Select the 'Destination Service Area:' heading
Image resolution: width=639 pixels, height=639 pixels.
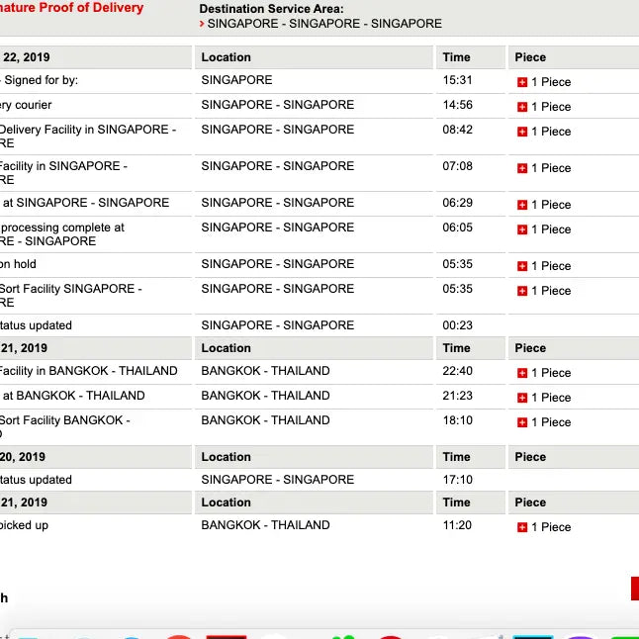271,9
